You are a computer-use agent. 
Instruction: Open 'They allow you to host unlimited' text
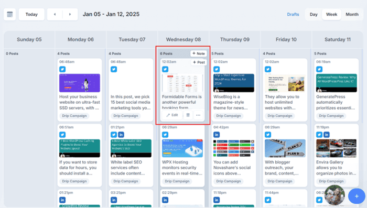[282, 102]
